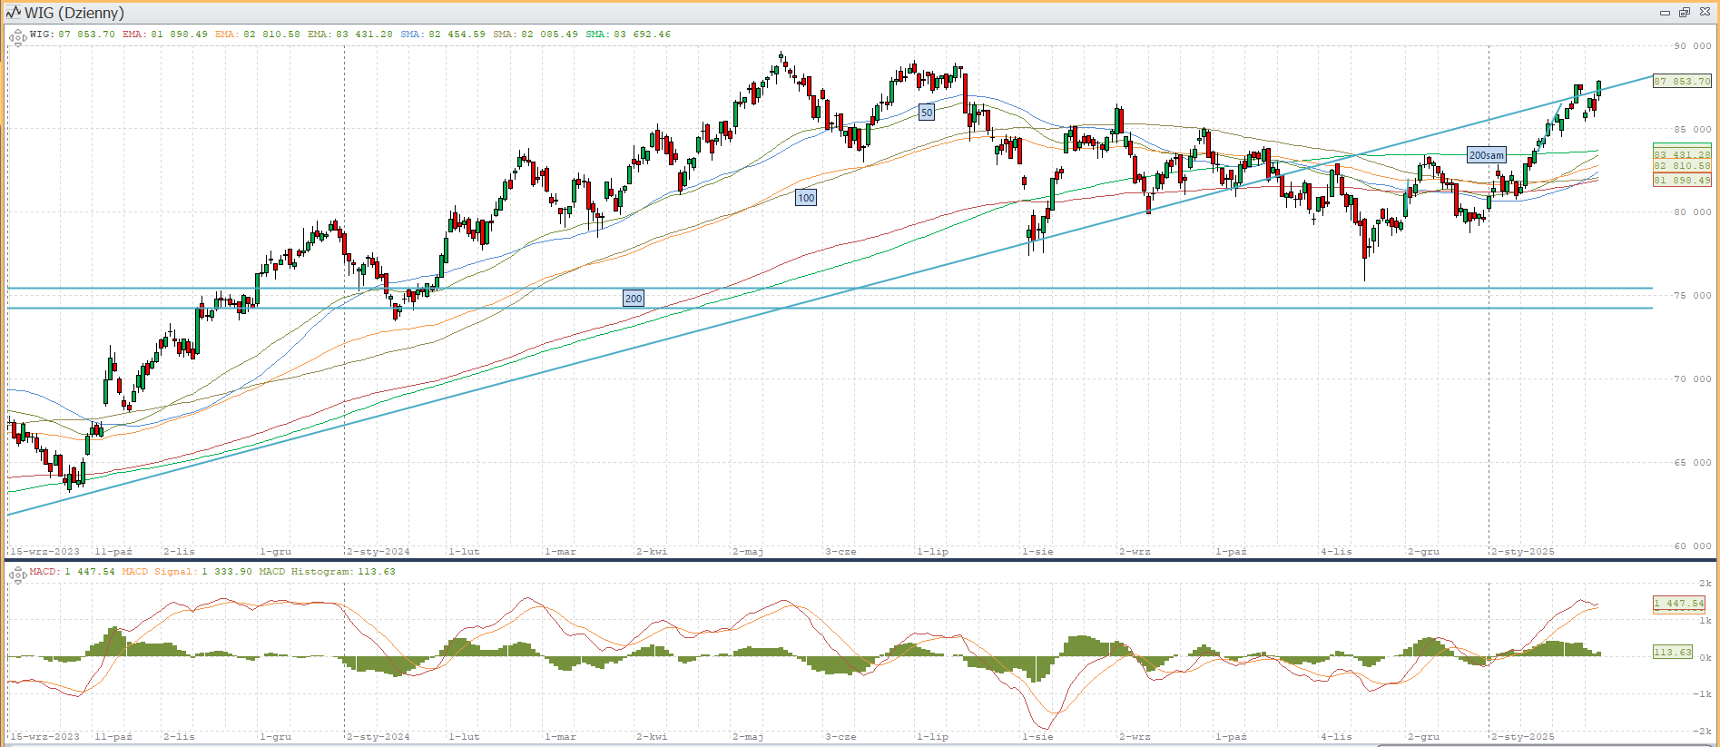Select the "200" moving average annotation label
The image size is (1720, 747).
(x=634, y=299)
